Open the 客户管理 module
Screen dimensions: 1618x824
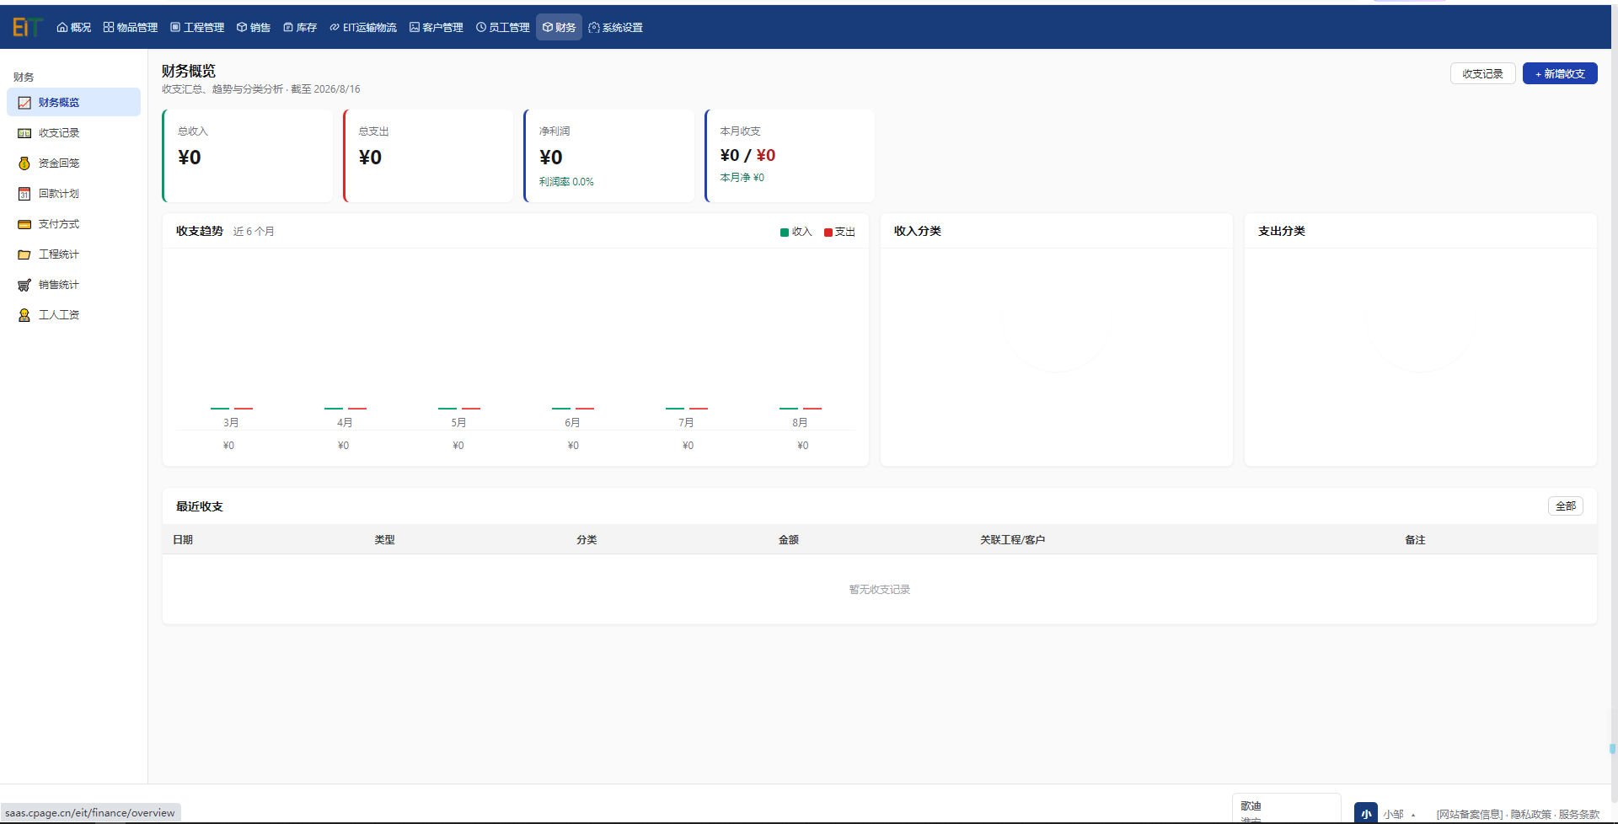(437, 27)
